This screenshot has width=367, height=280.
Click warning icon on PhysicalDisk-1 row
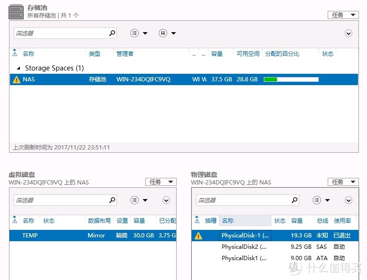click(x=198, y=236)
